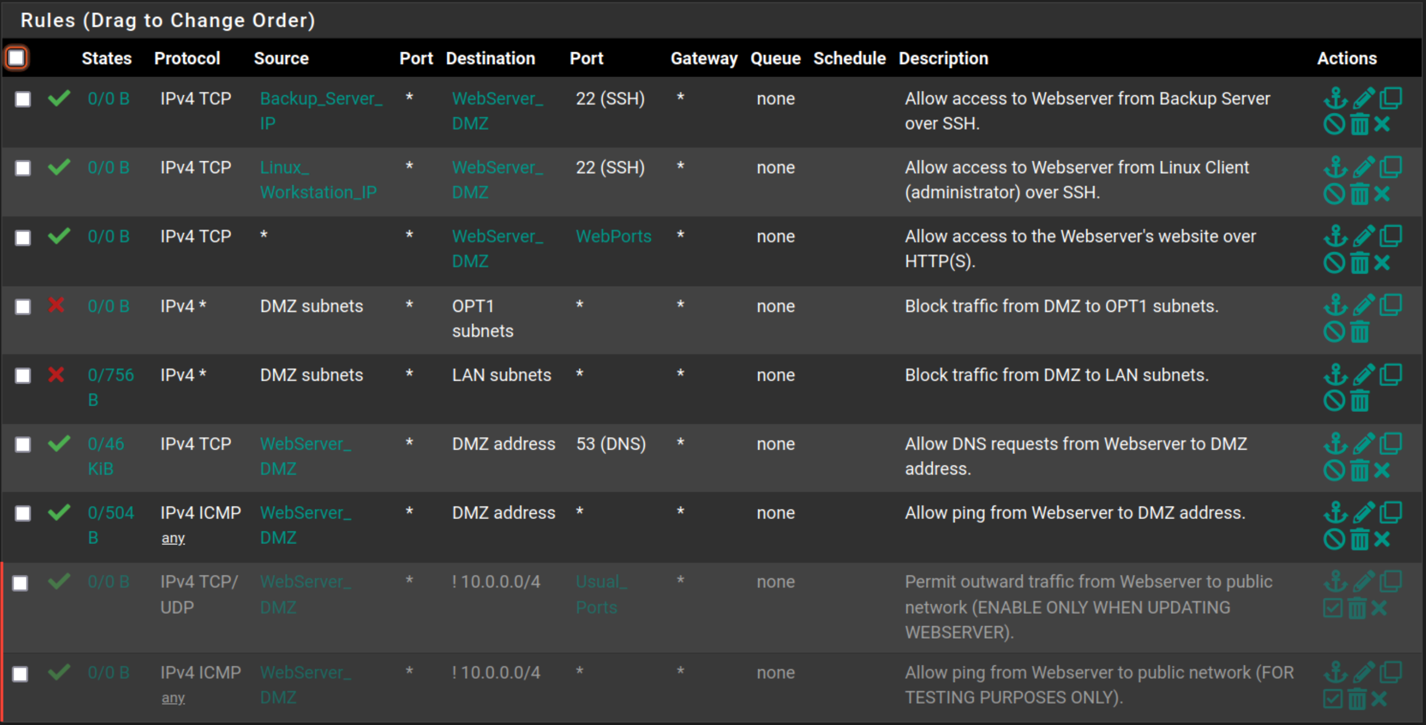
Task: Tick the Block DMZ to OPT1 rule checkbox
Action: click(23, 306)
